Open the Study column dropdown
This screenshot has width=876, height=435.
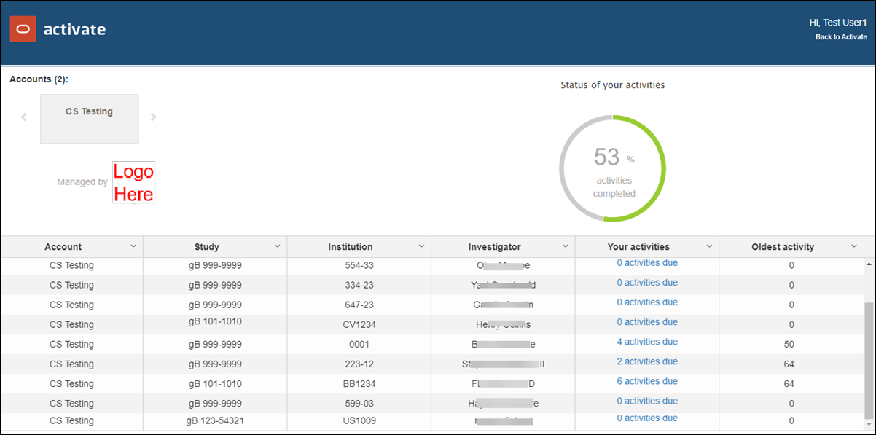278,246
